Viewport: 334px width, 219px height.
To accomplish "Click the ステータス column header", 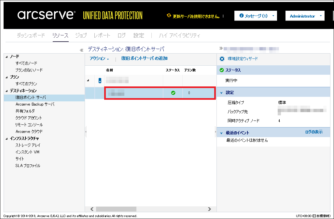I will [x=173, y=70].
